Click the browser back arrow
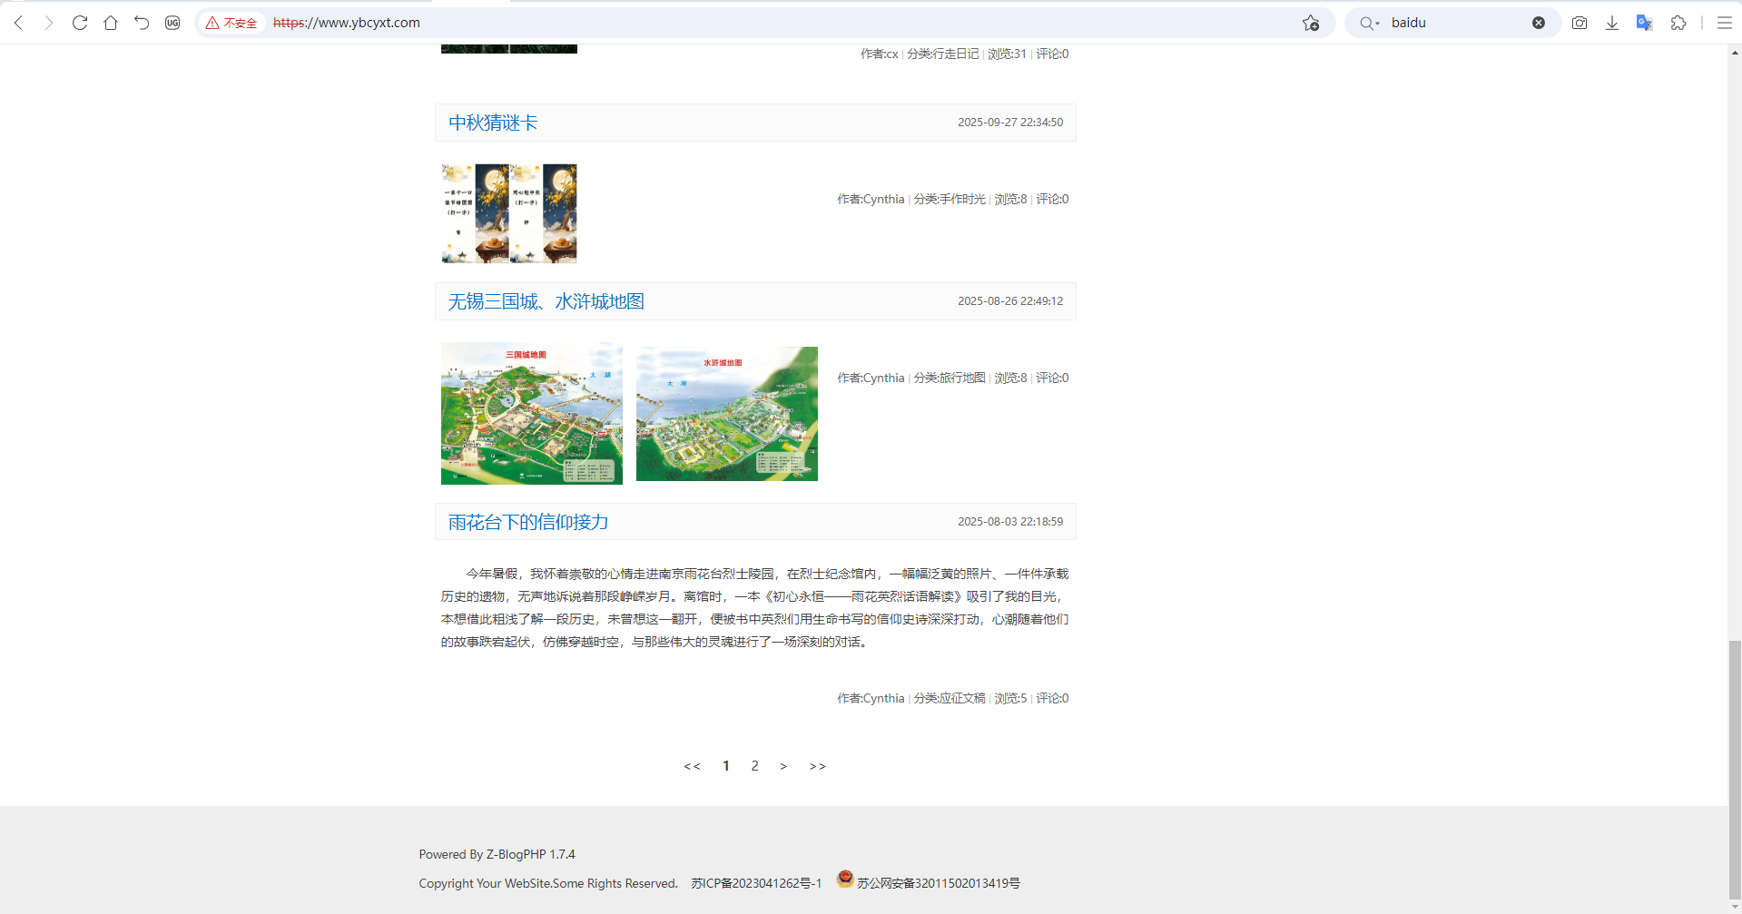This screenshot has width=1742, height=914. click(19, 23)
